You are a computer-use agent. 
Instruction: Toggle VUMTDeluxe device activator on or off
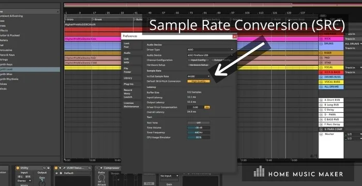pyautogui.click(x=56, y=168)
